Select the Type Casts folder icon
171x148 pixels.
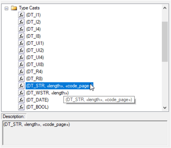[x=14, y=8]
